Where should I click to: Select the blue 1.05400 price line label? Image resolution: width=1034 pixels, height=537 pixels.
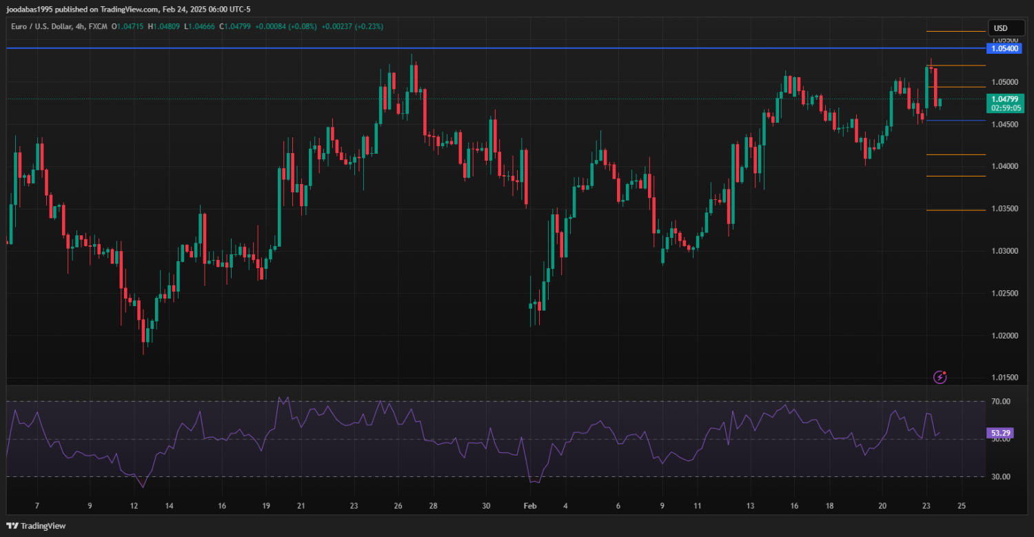pos(1004,48)
